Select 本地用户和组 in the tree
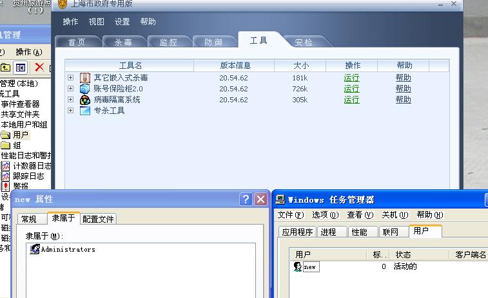This screenshot has height=298, width=488. point(24,125)
